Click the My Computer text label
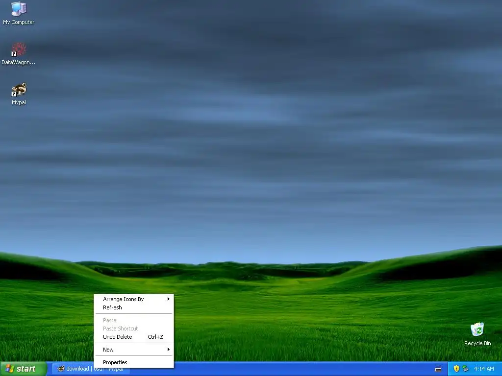 (x=19, y=22)
